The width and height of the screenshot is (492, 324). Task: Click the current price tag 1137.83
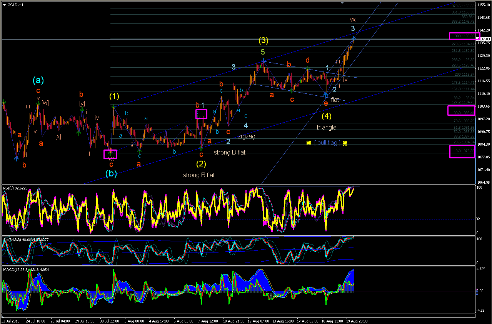[x=484, y=39]
